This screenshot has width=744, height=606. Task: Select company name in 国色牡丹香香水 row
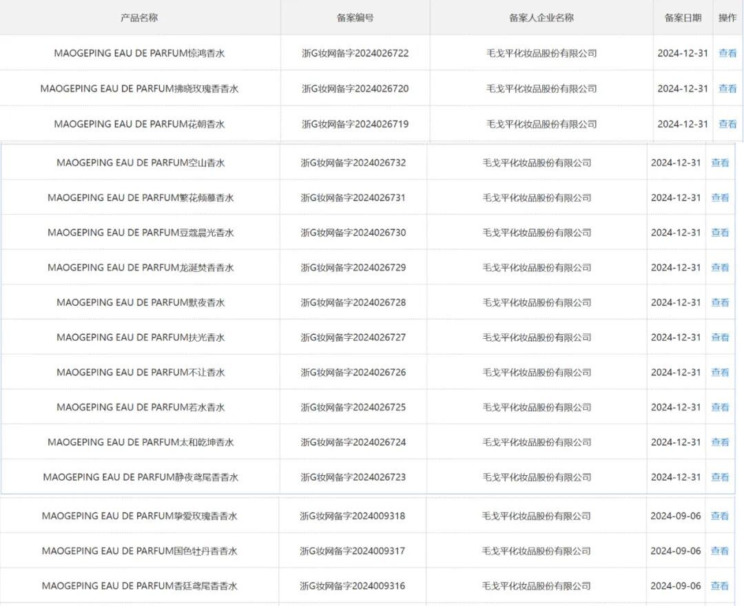click(536, 551)
